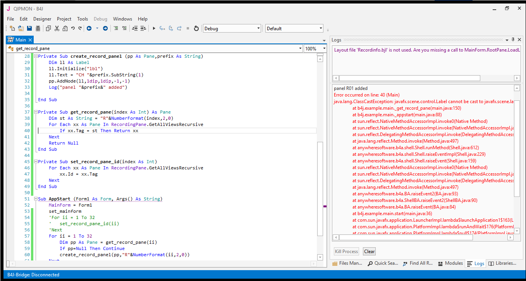Click the Clear button in Logs

(369, 252)
